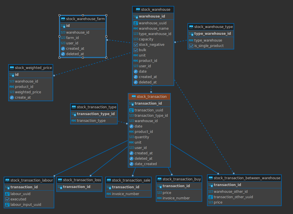Click the stock_negative checkbox icon

(136, 45)
